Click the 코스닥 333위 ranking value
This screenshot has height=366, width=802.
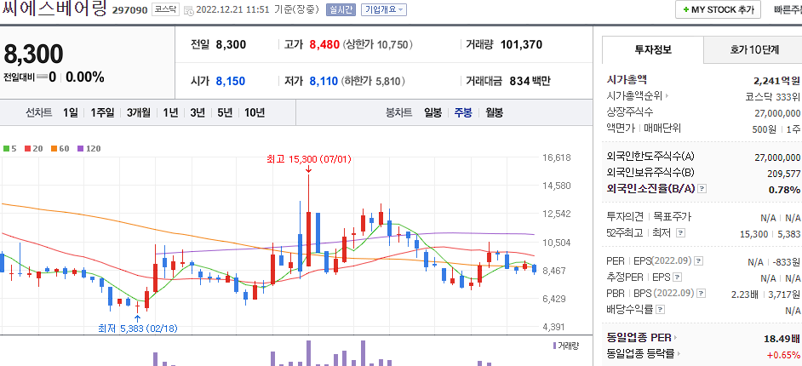point(773,97)
